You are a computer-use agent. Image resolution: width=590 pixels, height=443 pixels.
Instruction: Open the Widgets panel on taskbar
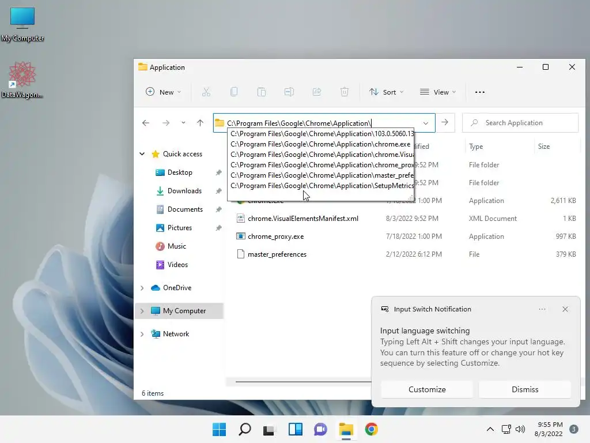point(296,429)
